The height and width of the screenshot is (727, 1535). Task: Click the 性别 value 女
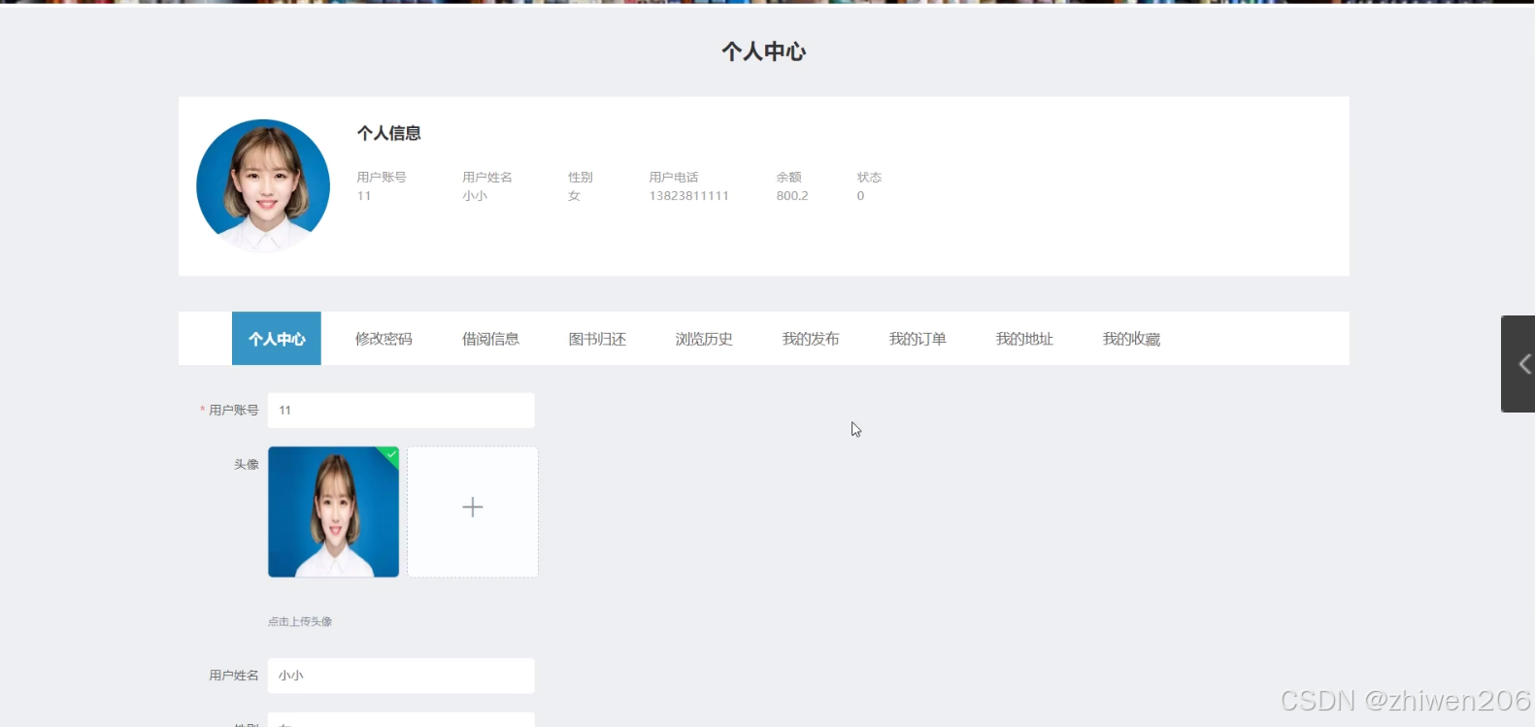click(574, 196)
